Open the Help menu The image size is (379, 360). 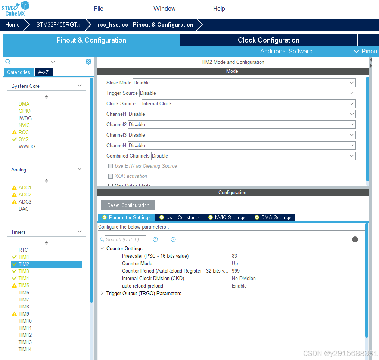[219, 9]
